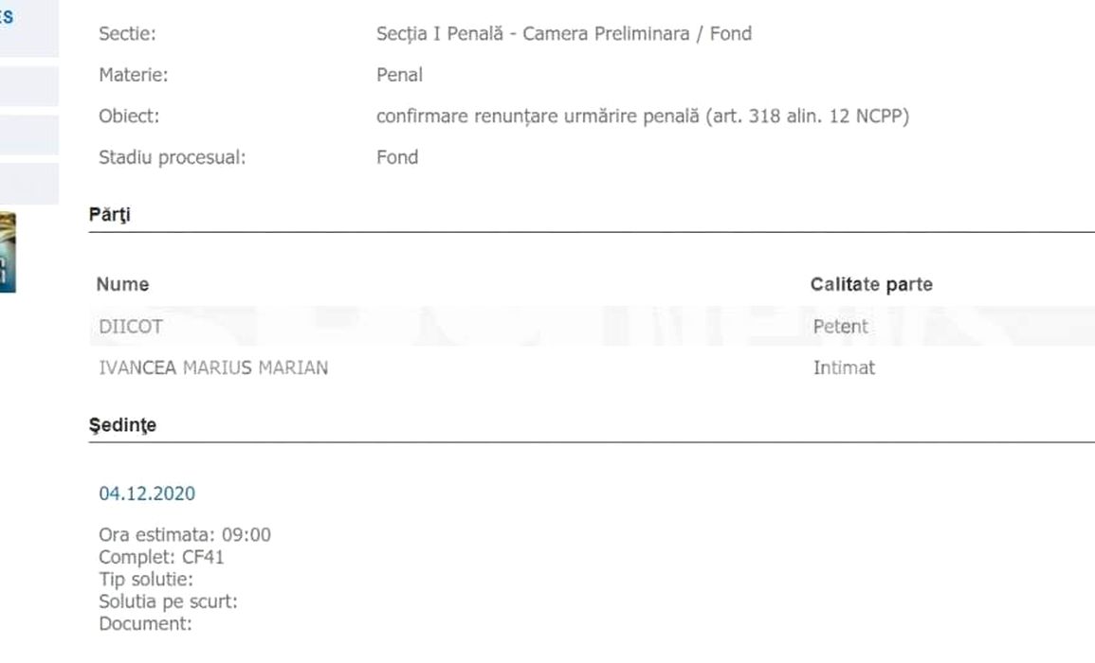Click the 'Solutia pe scurt:' label
Viewport: 1095px width, 663px height.
(x=168, y=601)
